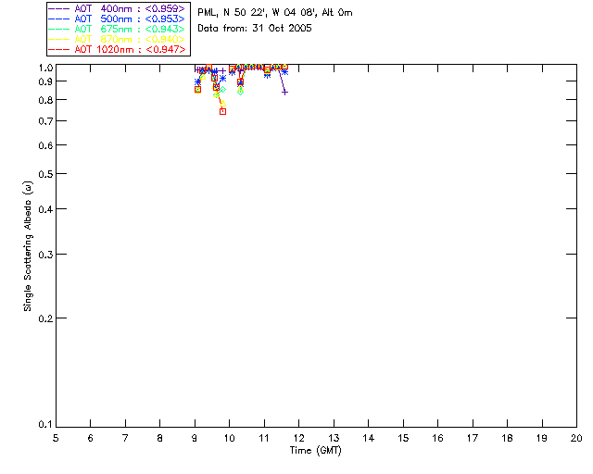Click the 0.3 value on y-axis

(45, 255)
